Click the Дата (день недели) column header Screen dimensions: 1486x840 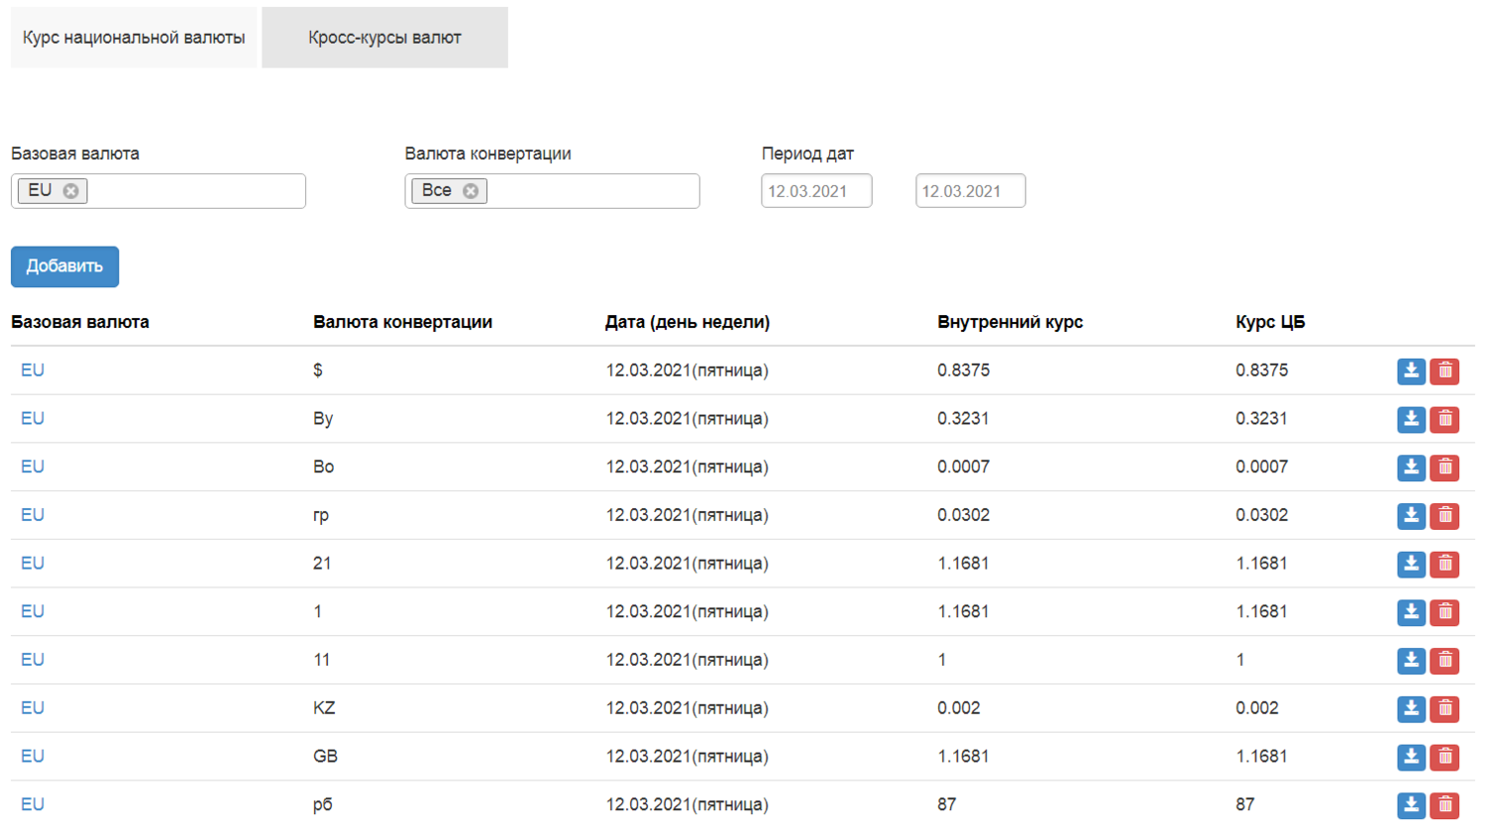point(688,322)
